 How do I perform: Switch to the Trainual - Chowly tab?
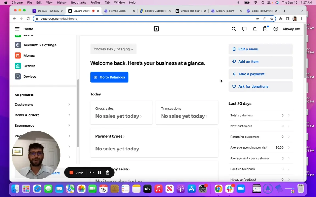point(48,11)
